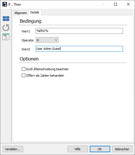Image resolution: width=135 pixels, height=155 pixels.
Task: Select the Details tab
Action: pyautogui.click(x=35, y=13)
